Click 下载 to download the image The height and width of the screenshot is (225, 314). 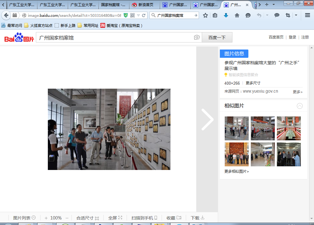pos(197,218)
